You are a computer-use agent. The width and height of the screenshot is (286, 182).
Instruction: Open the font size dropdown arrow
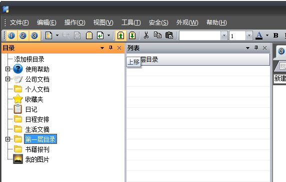[x=249, y=36]
